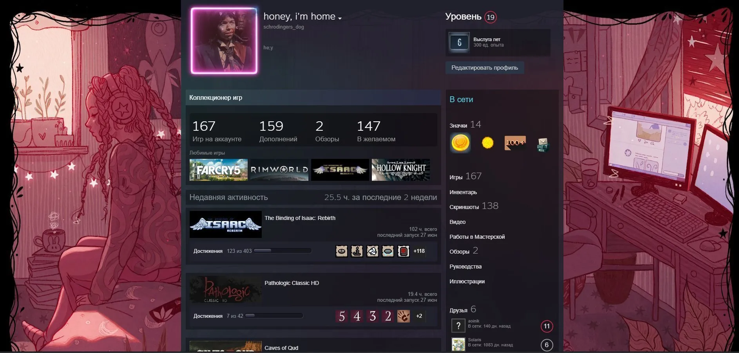Click the Isaac achievements progress bar
739x353 pixels.
[x=283, y=251]
